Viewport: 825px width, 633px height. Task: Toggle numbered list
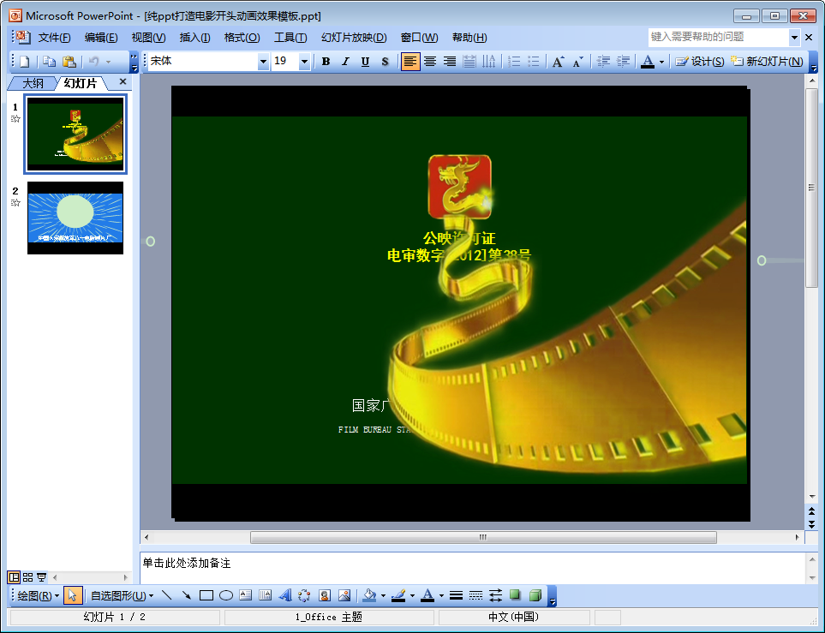pyautogui.click(x=514, y=62)
